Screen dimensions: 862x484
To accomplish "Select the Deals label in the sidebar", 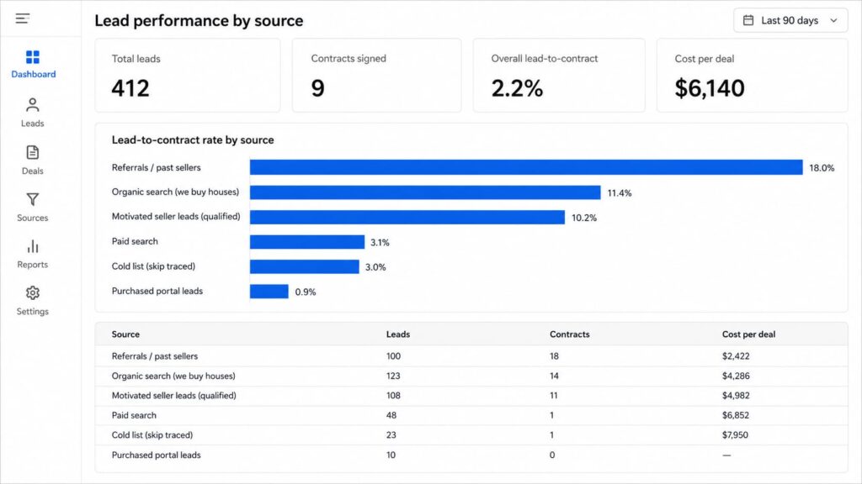I will [x=33, y=171].
